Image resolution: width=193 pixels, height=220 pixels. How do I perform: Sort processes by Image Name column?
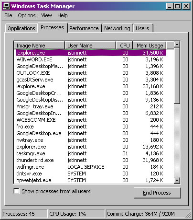click(x=39, y=46)
